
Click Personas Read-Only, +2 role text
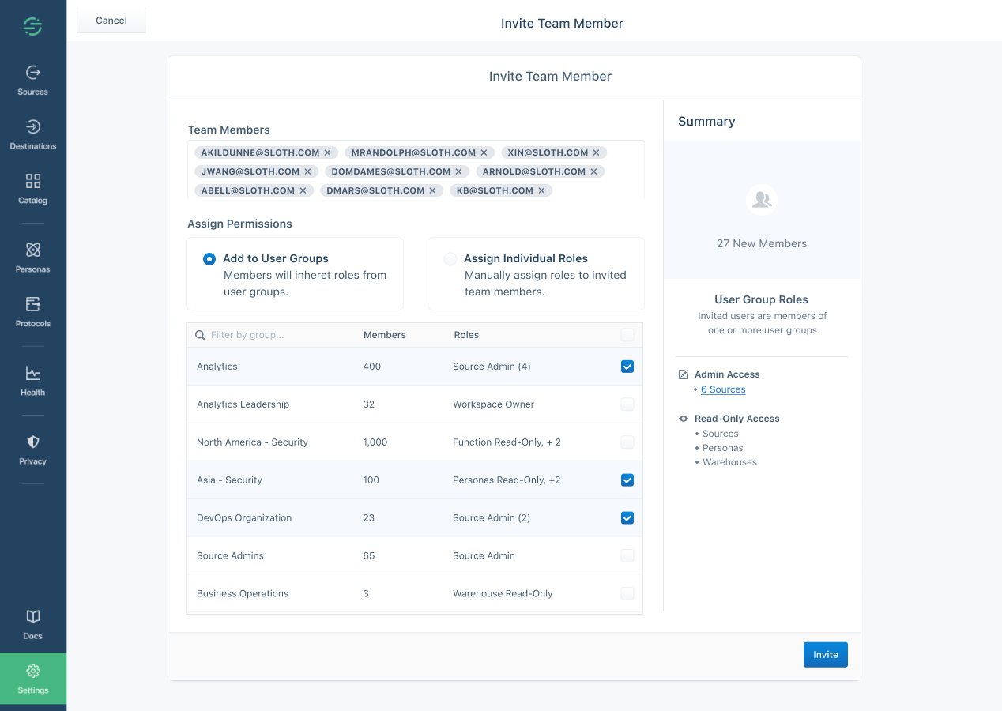click(507, 480)
